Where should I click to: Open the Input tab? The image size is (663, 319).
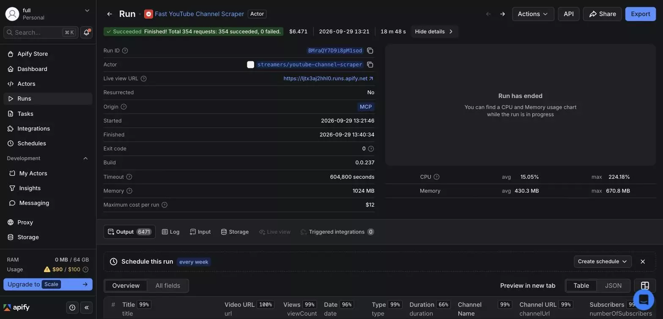[200, 232]
